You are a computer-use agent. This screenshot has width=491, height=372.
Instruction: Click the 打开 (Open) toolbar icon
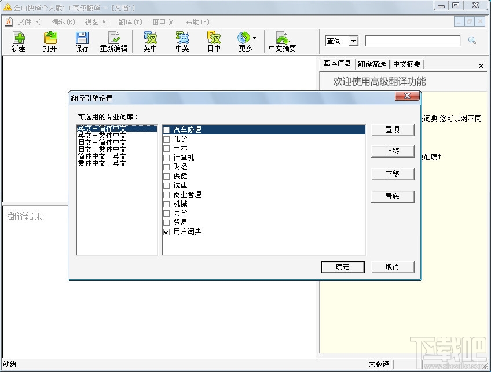click(50, 41)
